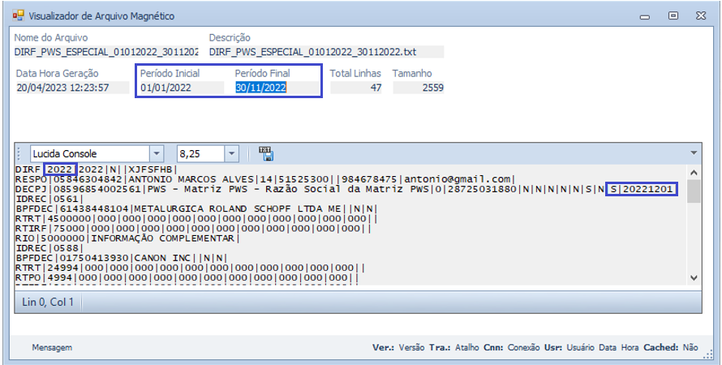Close the Visualizador de Arquivo Magnético window
This screenshot has height=365, width=722.
(x=701, y=15)
